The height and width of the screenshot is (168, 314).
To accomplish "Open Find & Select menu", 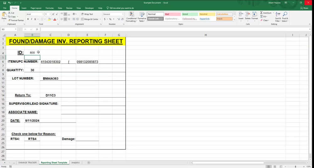I will [x=285, y=17].
